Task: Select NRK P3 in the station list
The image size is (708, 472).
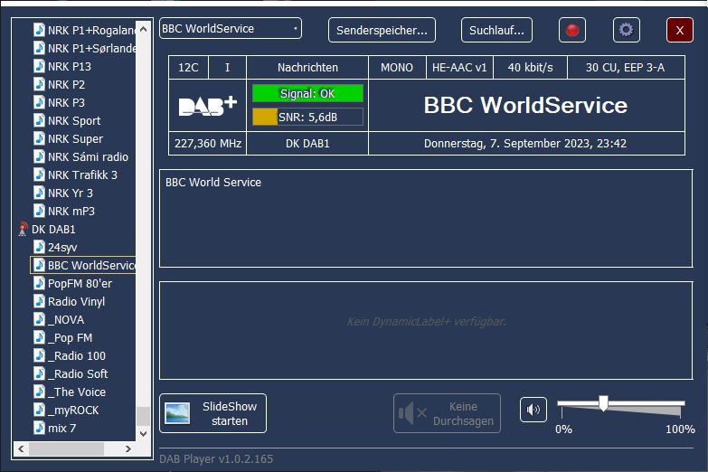Action: (66, 102)
